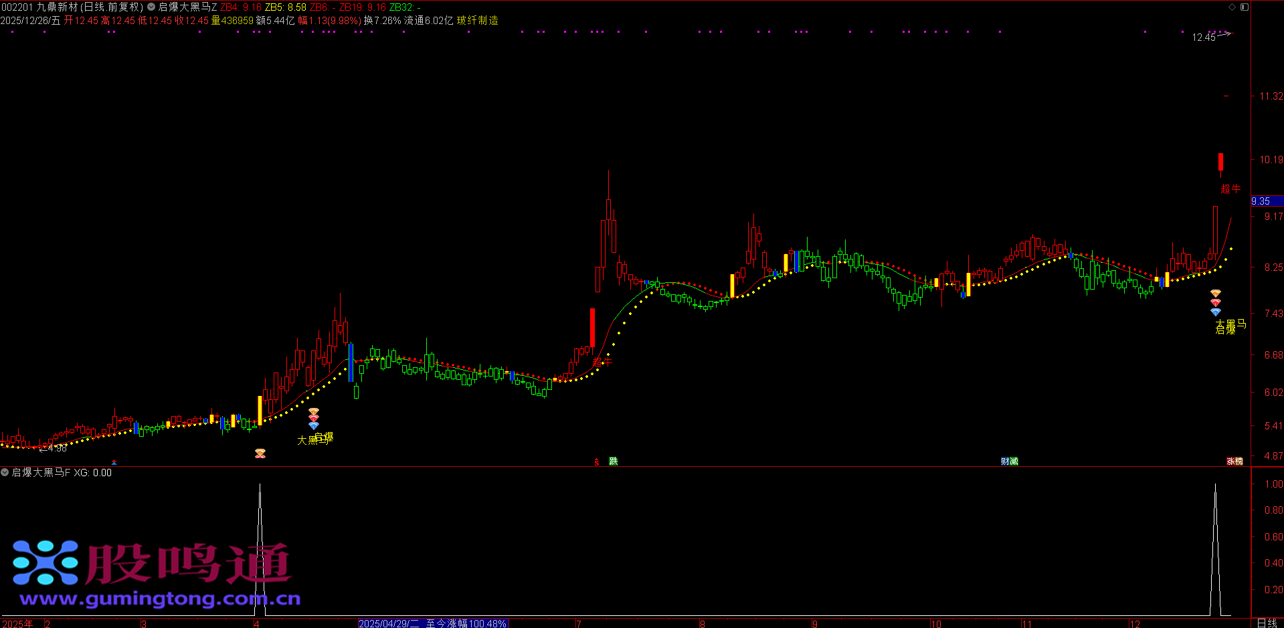Click the diamond signal stack in late December
Viewport: 1284px width, 628px height.
click(1216, 302)
